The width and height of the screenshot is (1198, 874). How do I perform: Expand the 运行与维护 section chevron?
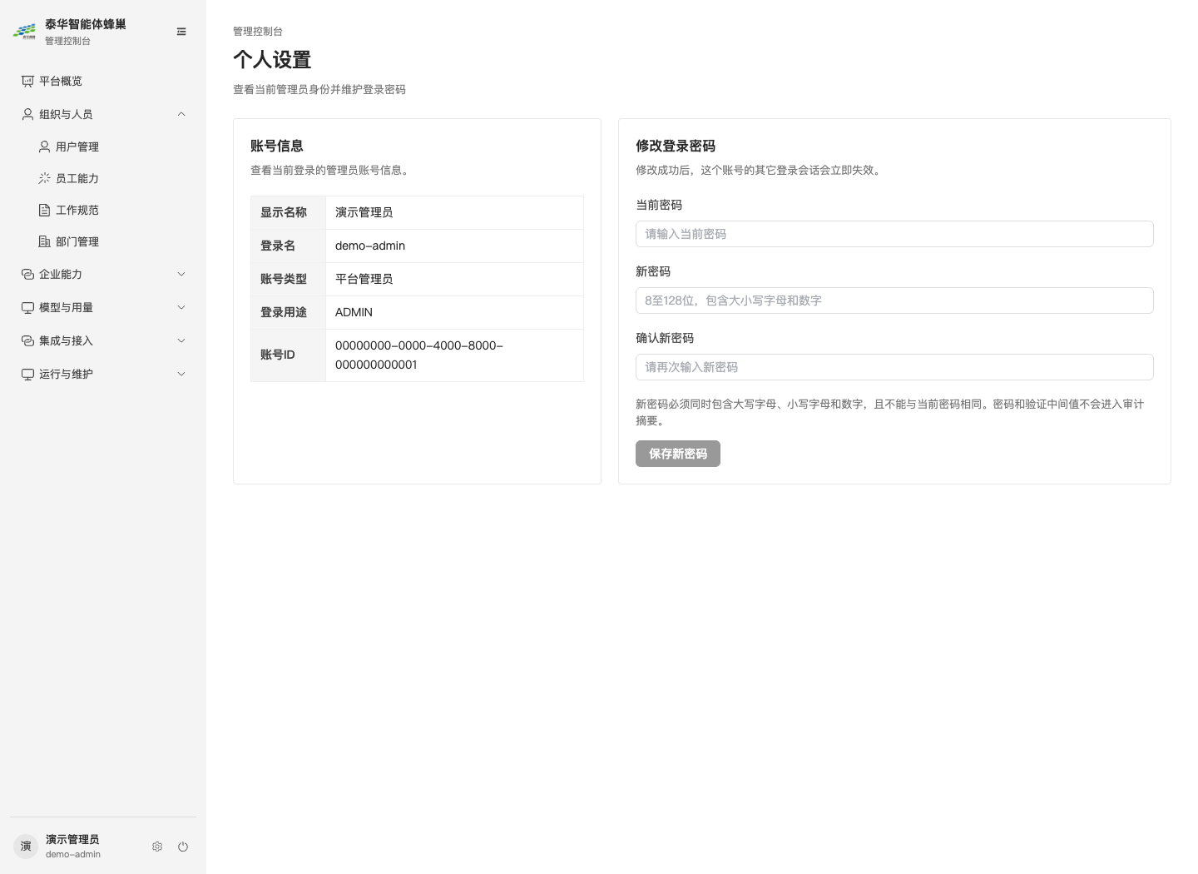point(181,374)
